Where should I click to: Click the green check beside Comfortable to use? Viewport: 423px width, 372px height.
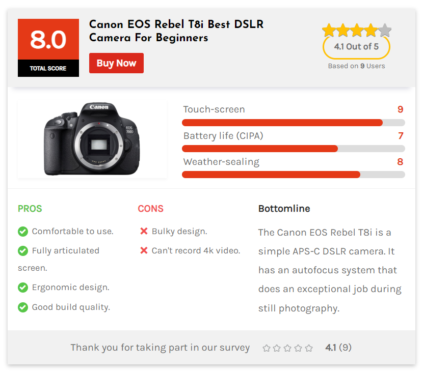(23, 232)
